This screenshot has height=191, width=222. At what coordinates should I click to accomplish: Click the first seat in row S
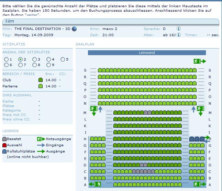pyautogui.click(x=100, y=70)
